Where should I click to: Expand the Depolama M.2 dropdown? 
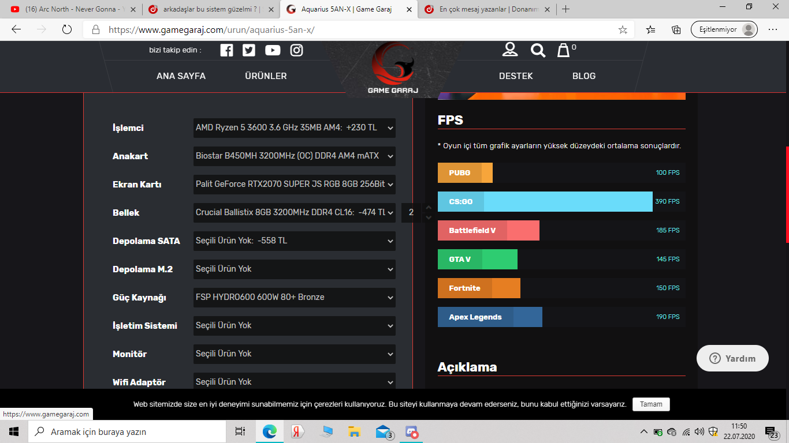295,269
